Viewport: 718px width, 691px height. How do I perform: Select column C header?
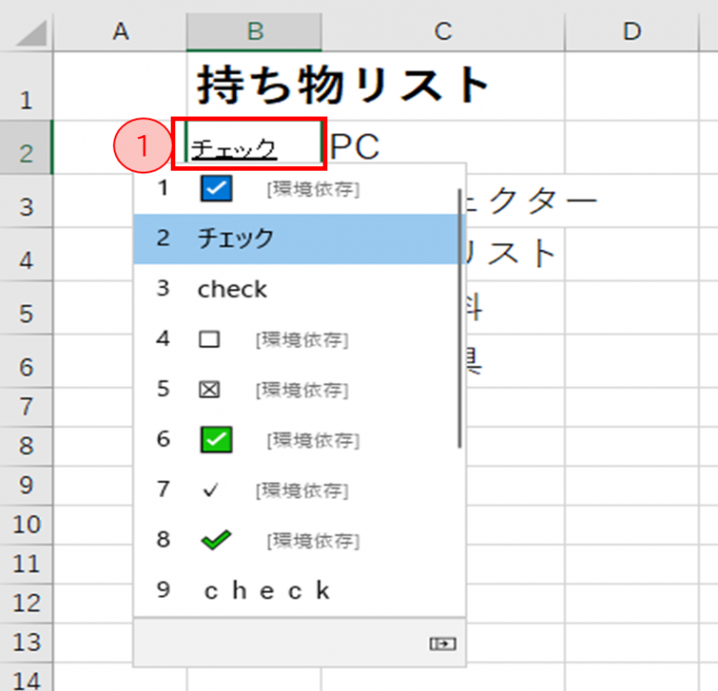pyautogui.click(x=442, y=32)
